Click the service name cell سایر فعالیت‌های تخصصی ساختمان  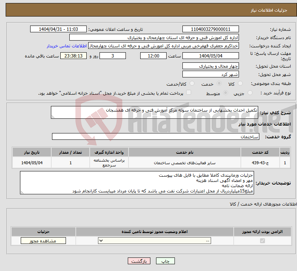184,163
